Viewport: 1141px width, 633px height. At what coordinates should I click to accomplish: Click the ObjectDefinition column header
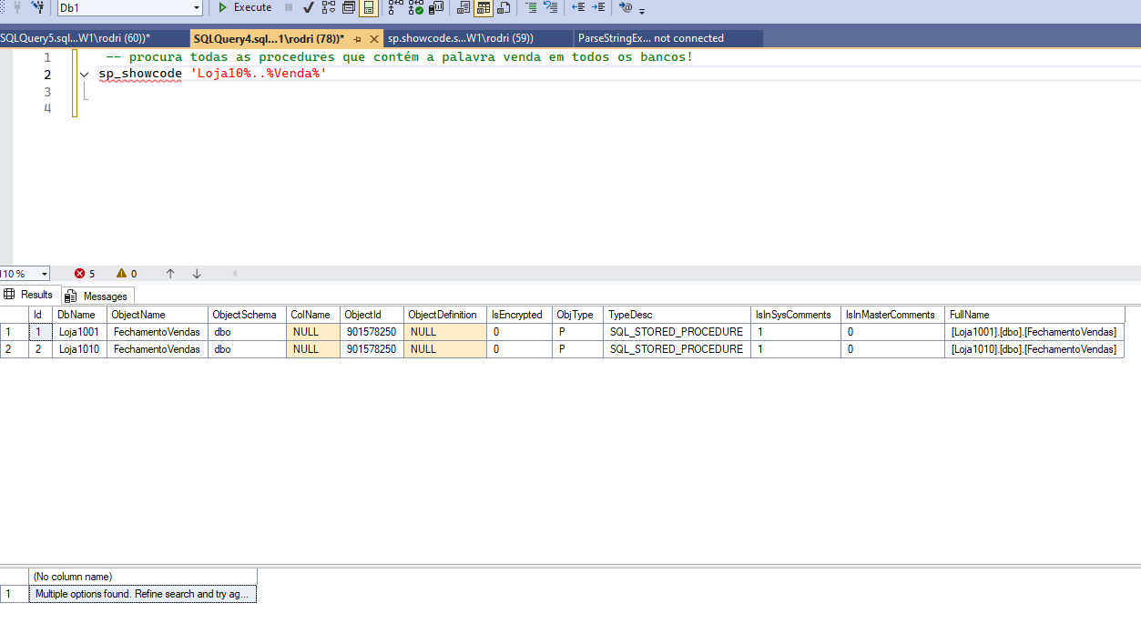coord(445,315)
